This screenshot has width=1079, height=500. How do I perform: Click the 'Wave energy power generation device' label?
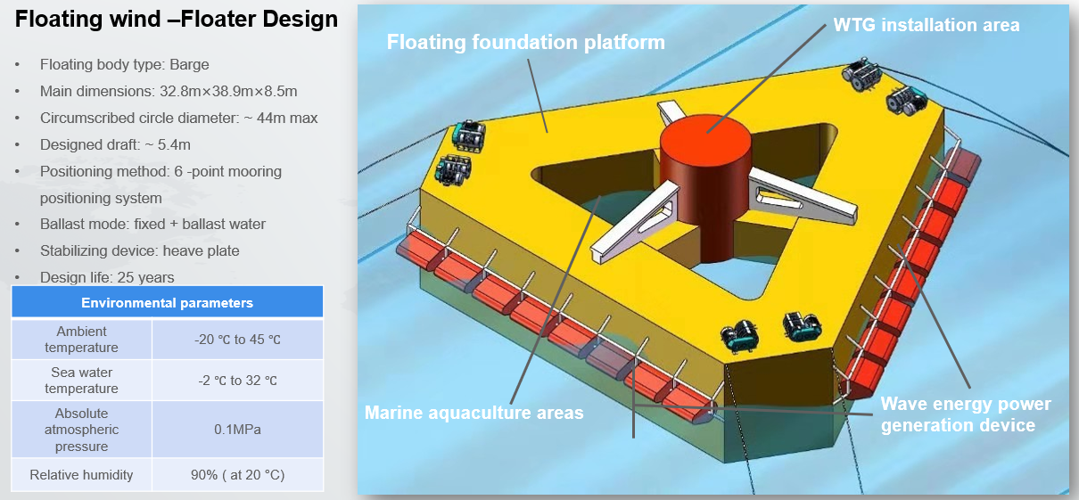click(x=966, y=414)
